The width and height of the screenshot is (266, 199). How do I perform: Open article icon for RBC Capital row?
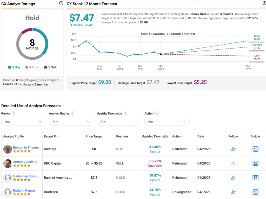tap(255, 163)
